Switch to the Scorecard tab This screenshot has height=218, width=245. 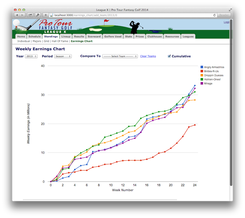point(94,36)
